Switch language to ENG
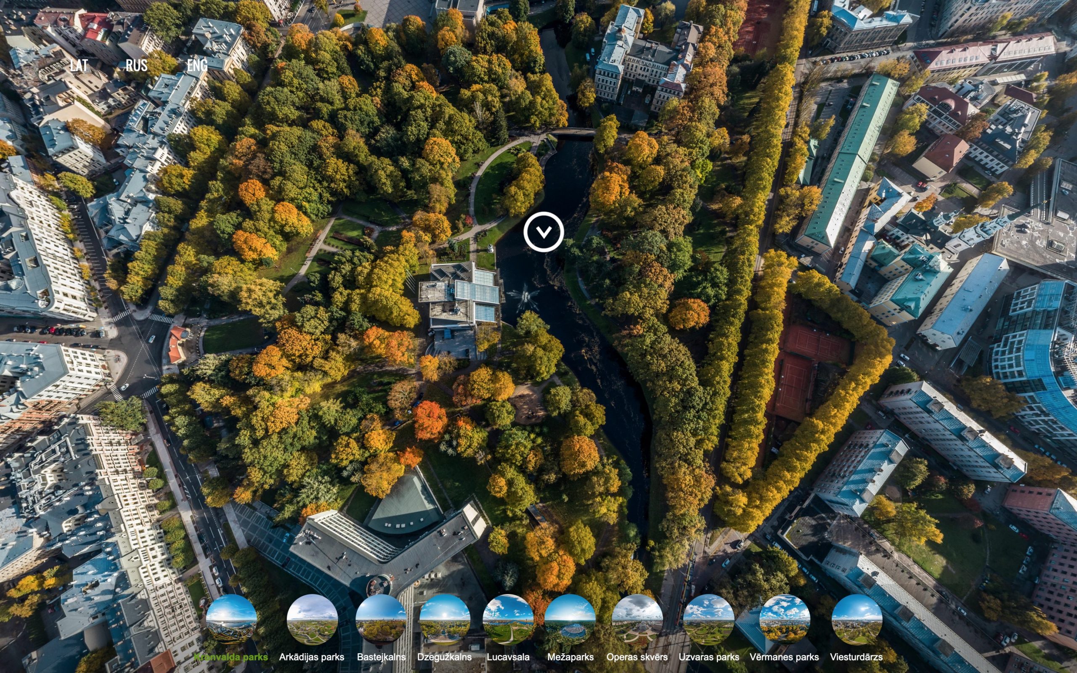Viewport: 1077px width, 673px height. 197,66
